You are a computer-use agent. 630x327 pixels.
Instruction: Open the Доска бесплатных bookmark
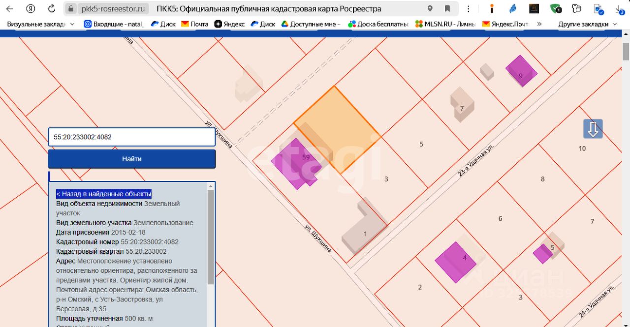pyautogui.click(x=378, y=24)
